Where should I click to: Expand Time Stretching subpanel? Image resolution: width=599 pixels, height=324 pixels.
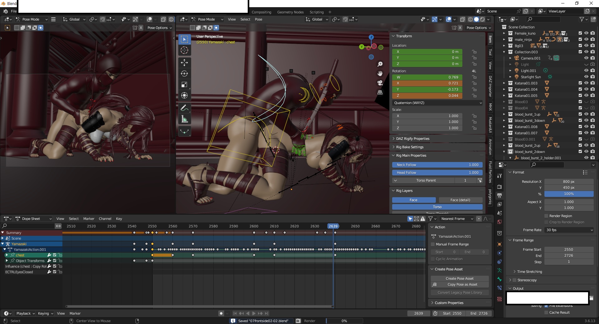click(529, 272)
